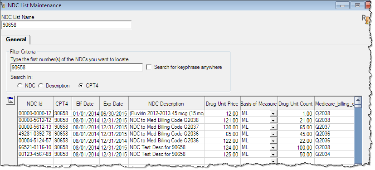Click the Eff Date column header
This screenshot has width=375, height=170.
tap(86, 103)
